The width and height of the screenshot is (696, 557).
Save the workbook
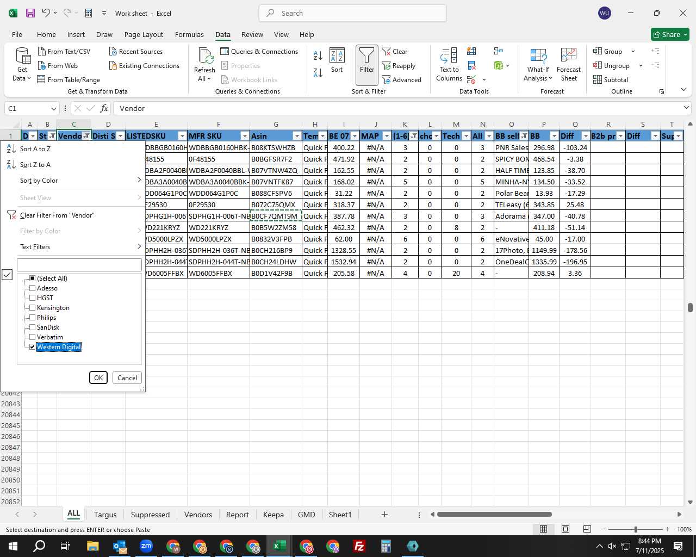pyautogui.click(x=30, y=13)
